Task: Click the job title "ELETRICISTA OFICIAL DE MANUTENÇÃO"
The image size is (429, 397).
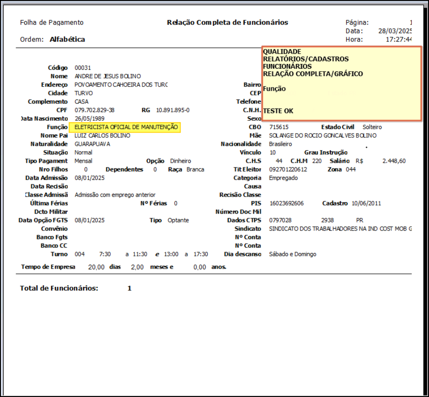Action: pos(126,127)
